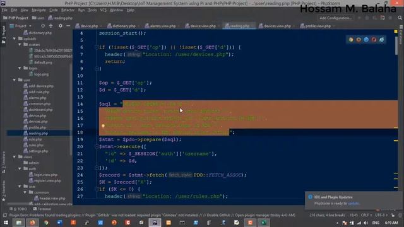Click the yellow inspection indicator square at top right
Viewport: 404px width, 227px height.
point(396,32)
